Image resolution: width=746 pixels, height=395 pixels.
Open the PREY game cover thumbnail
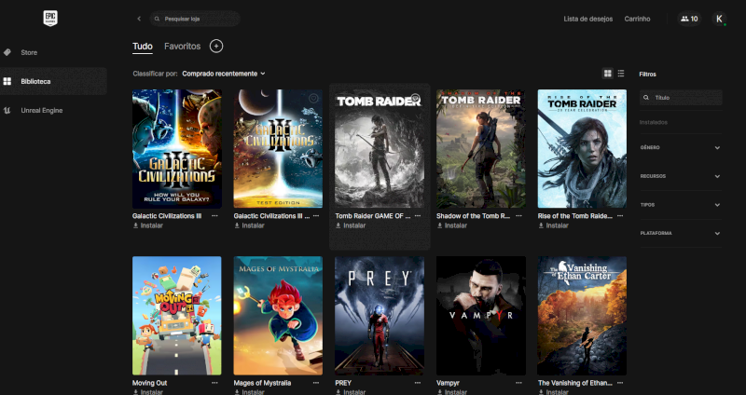pyautogui.click(x=380, y=315)
